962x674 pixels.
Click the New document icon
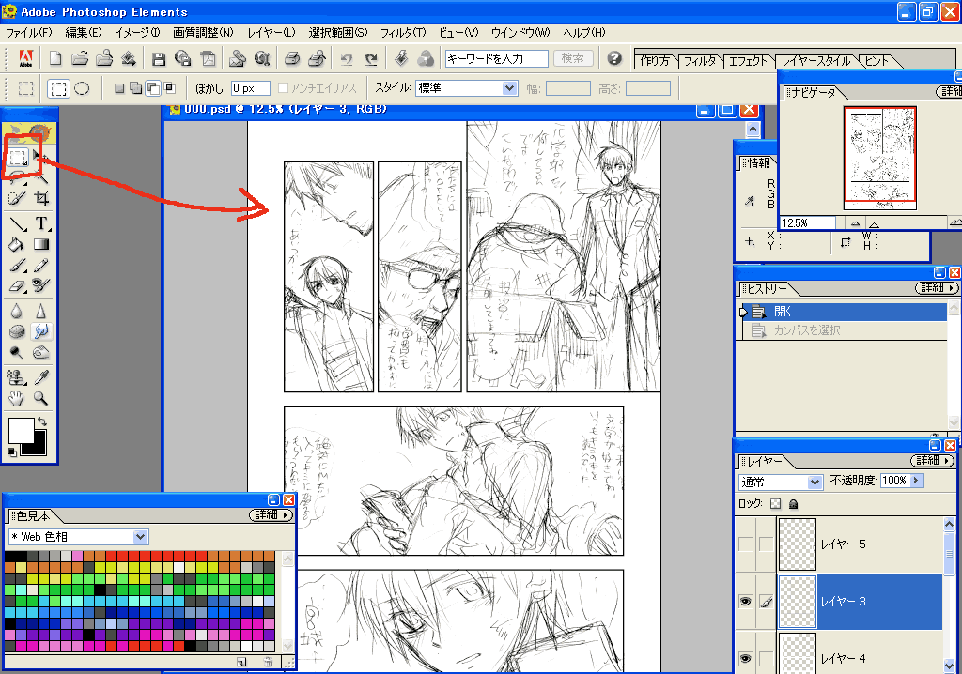[x=55, y=58]
